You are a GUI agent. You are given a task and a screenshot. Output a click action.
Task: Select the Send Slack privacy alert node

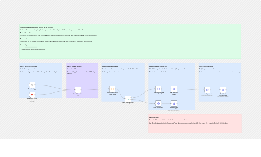(207, 90)
